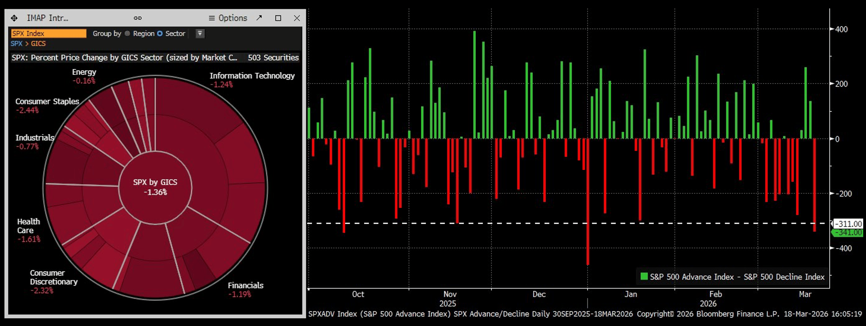Select the Information Technology sector label

coord(252,76)
